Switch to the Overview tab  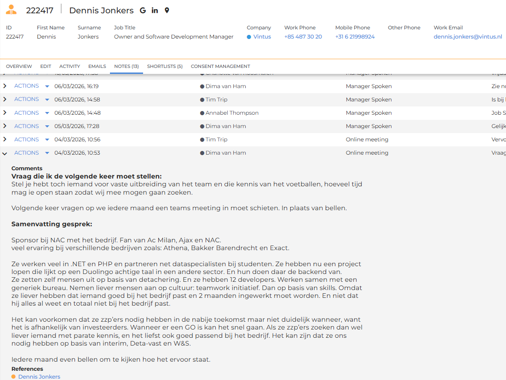19,67
